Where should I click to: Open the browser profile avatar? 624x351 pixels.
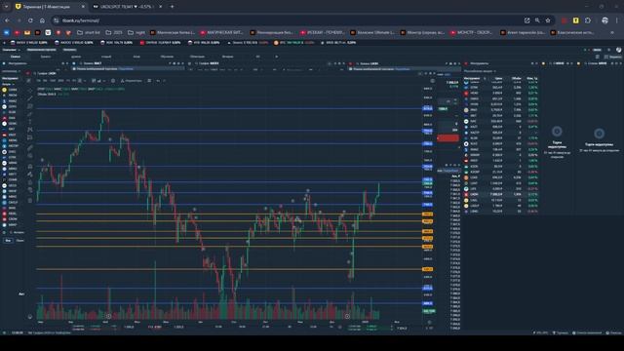tap(604, 20)
